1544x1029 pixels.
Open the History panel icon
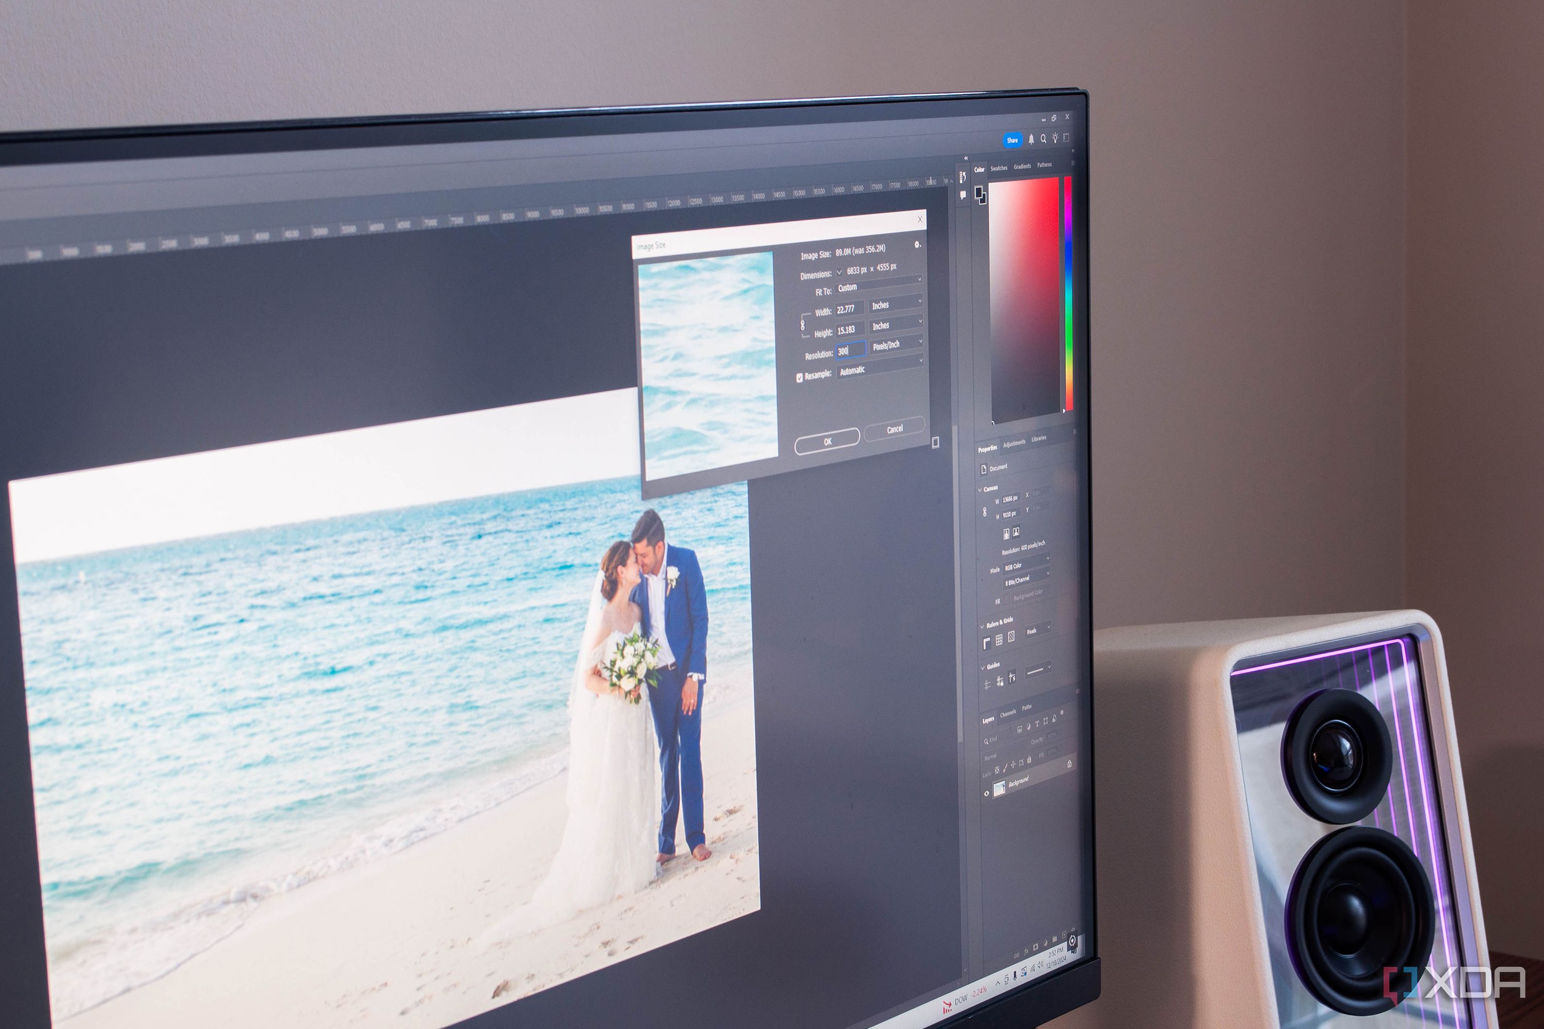pyautogui.click(x=962, y=177)
